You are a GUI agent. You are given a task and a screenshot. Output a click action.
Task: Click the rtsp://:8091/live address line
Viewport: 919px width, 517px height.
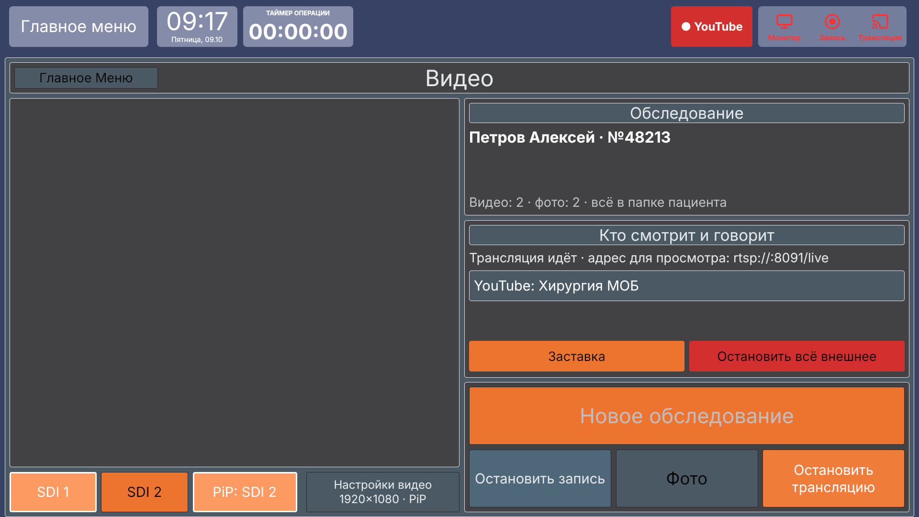(649, 258)
